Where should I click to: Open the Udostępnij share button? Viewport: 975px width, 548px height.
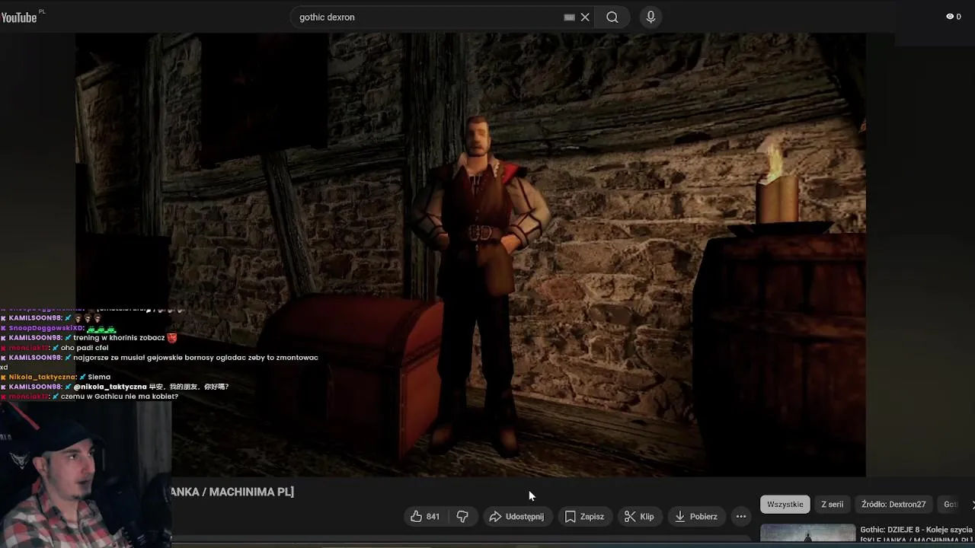click(x=516, y=516)
